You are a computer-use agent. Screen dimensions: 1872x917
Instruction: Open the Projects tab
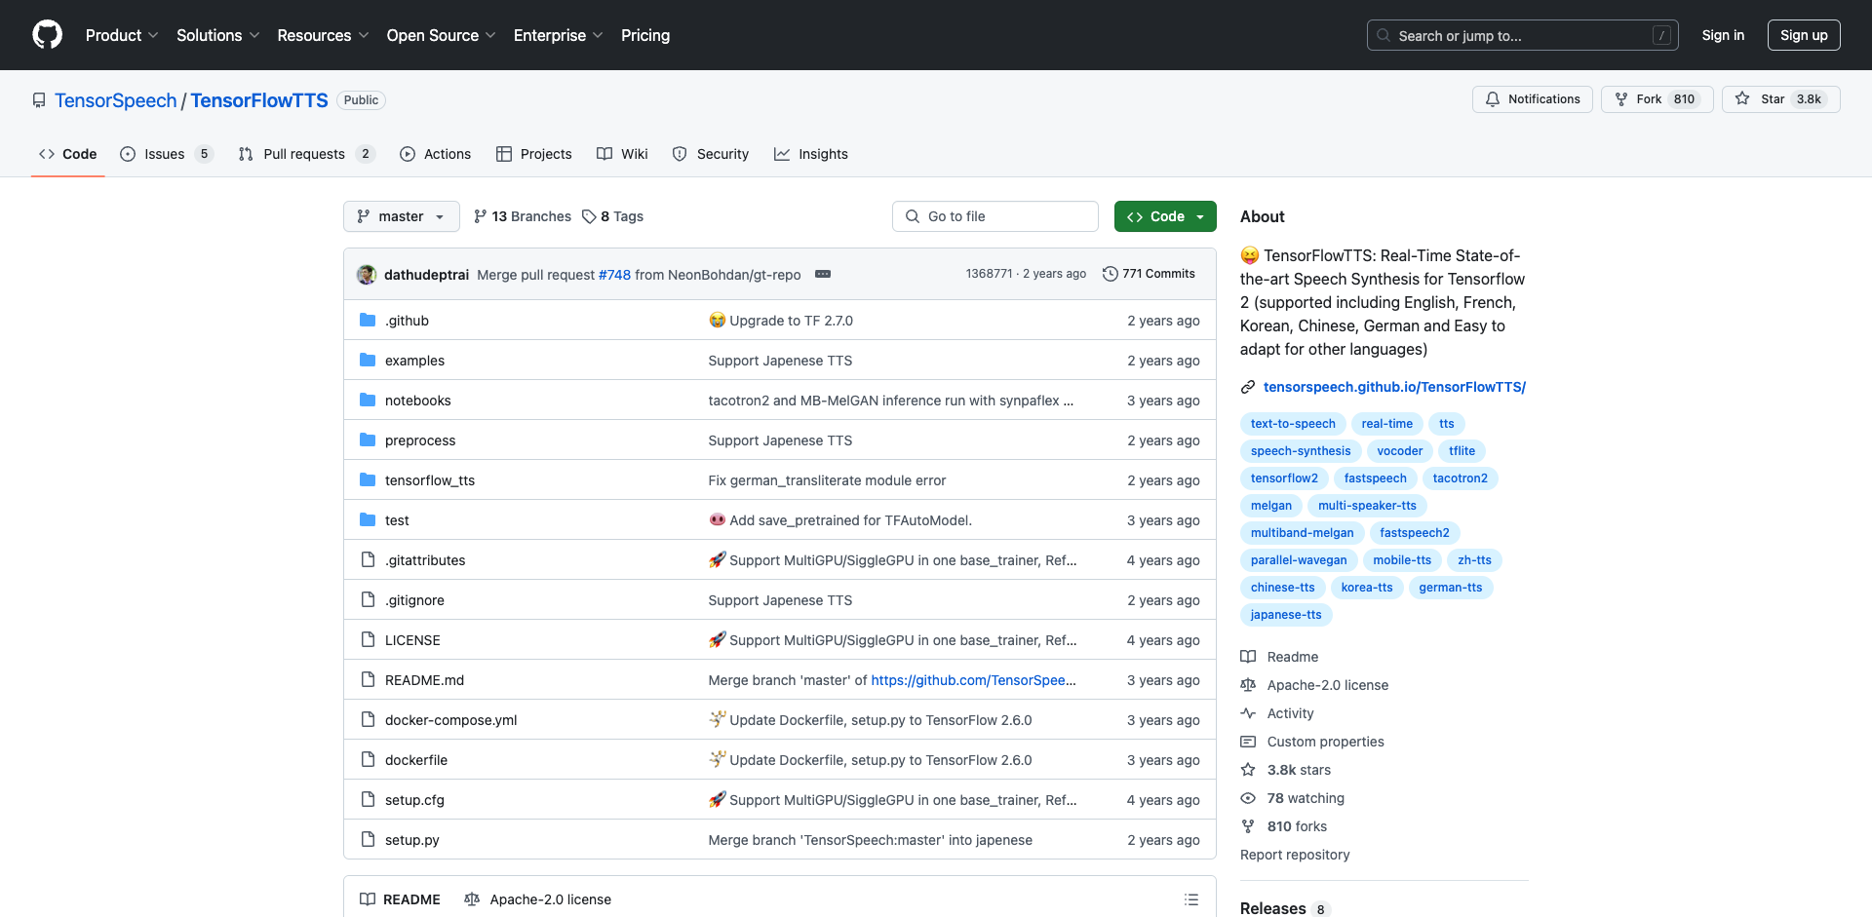click(x=534, y=154)
